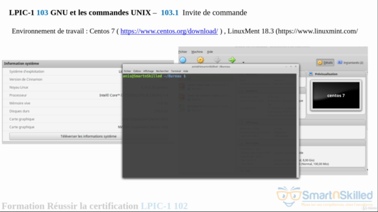Click Téléverser les informations système button
The image size is (378, 212).
point(89,136)
